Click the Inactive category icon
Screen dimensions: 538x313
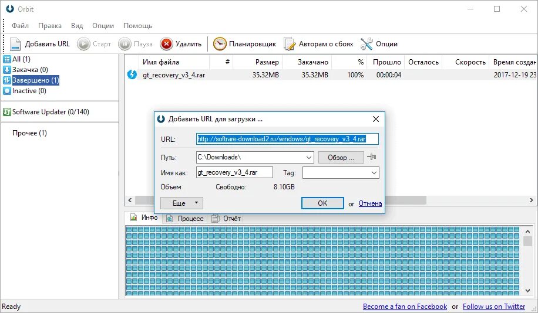(7, 91)
